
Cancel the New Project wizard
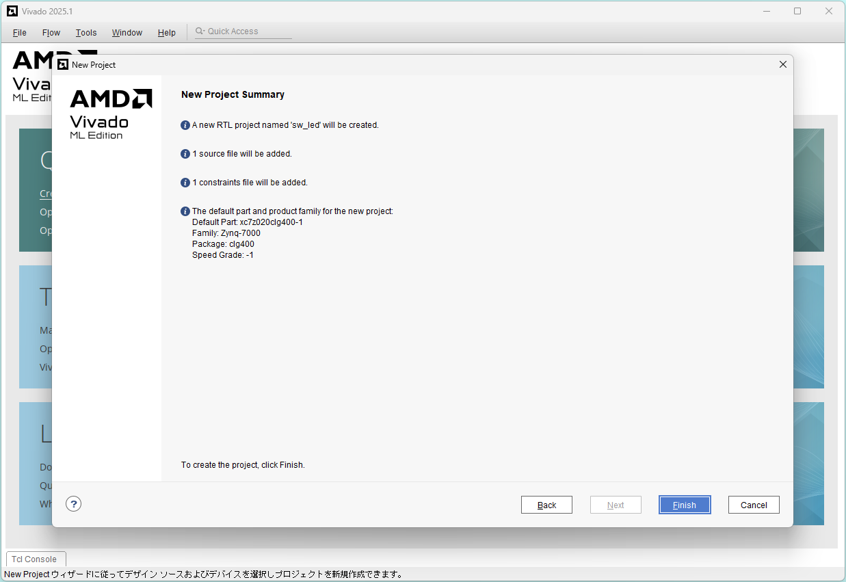click(x=753, y=505)
